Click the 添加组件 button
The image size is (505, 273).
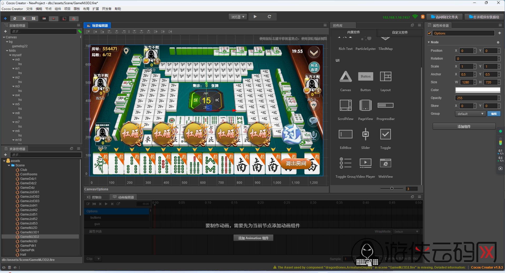(464, 127)
